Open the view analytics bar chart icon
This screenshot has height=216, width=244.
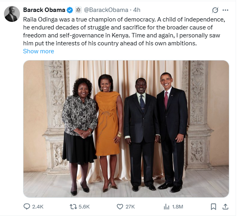(167, 206)
